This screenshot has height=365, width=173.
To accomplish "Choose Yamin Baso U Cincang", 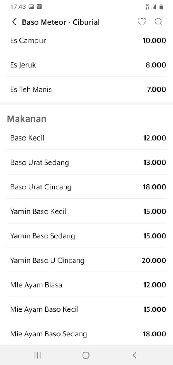I will pyautogui.click(x=86, y=260).
